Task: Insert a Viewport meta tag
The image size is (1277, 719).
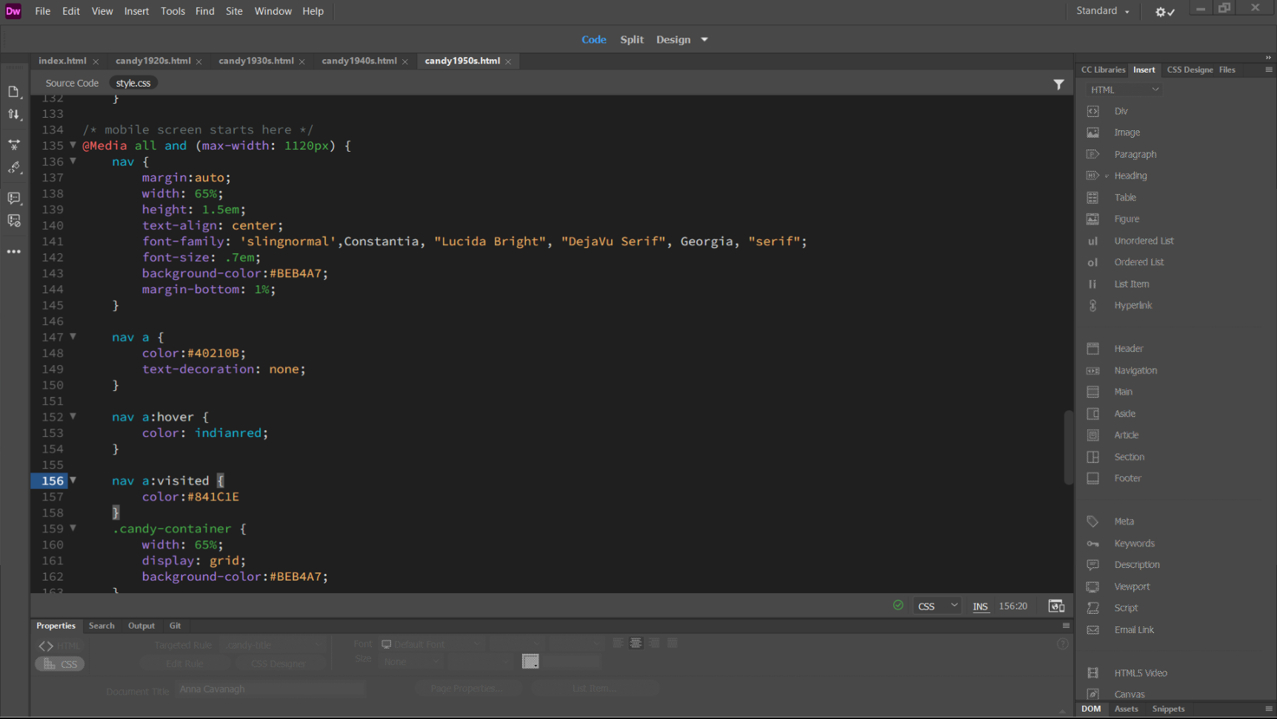Action: pos(1132,586)
